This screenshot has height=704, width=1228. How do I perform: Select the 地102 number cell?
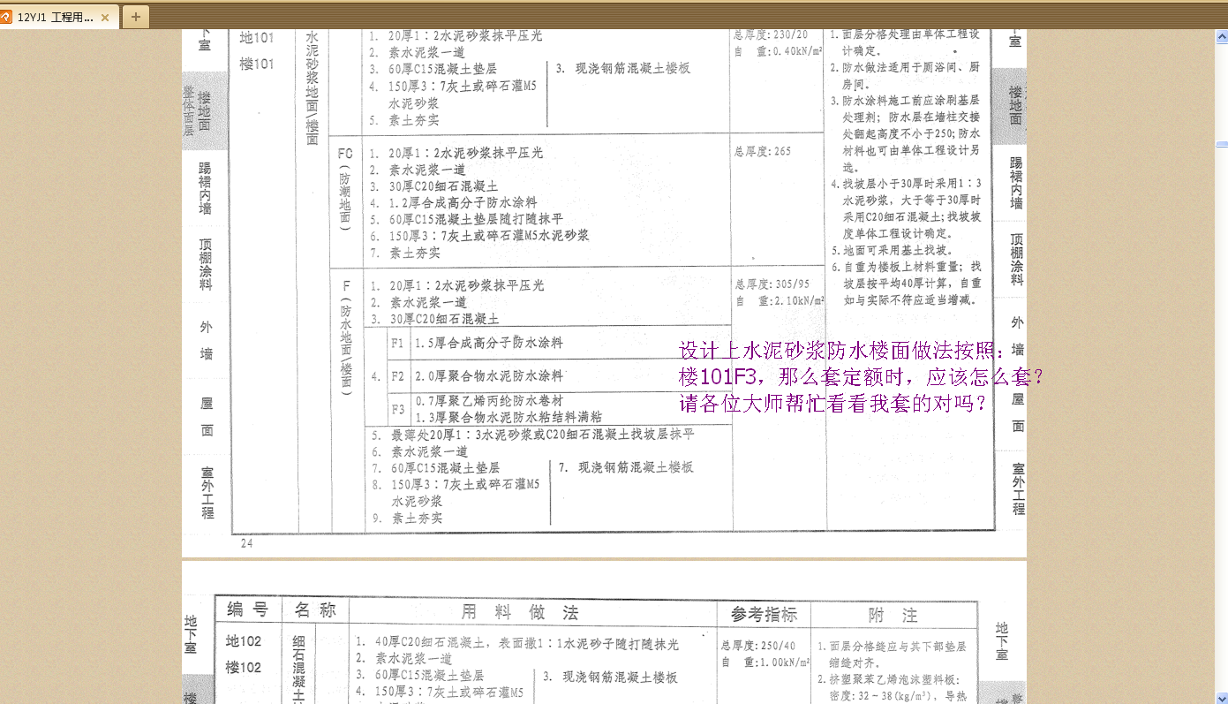point(244,642)
